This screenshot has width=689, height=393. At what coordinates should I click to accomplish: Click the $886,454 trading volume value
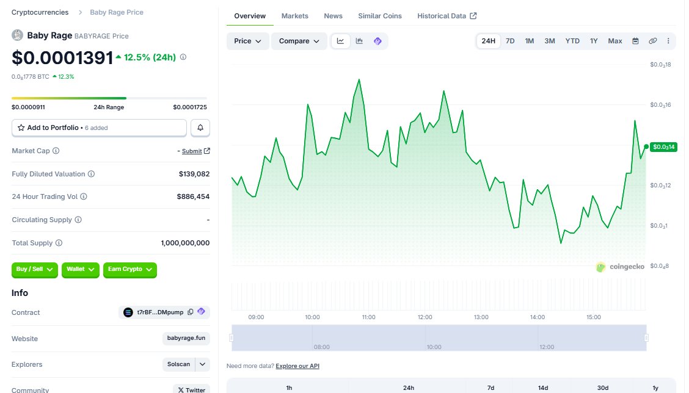(193, 196)
